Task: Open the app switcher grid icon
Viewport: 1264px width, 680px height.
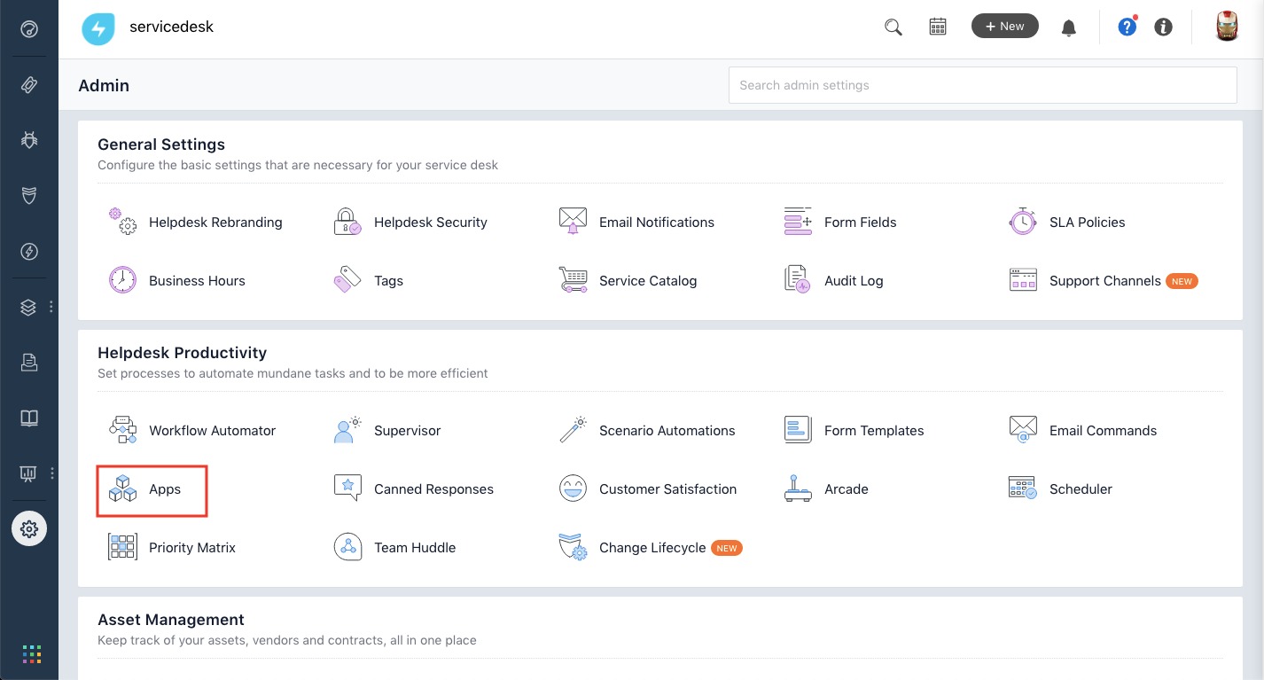Action: click(x=31, y=654)
